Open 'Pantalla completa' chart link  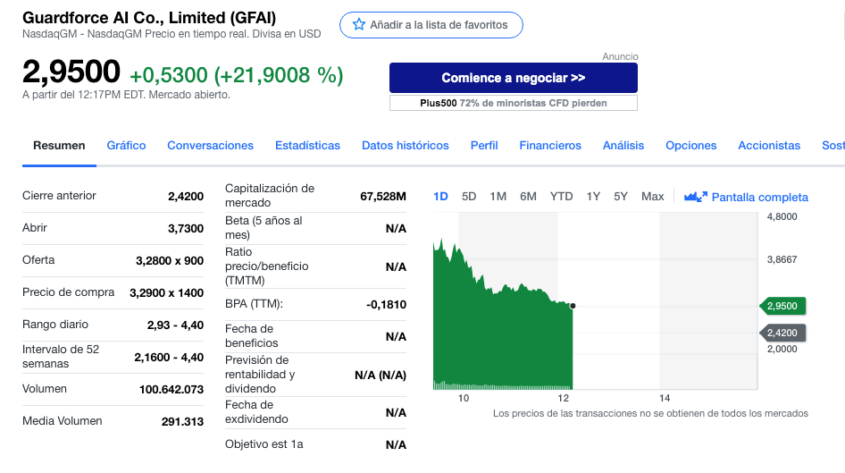coord(759,197)
